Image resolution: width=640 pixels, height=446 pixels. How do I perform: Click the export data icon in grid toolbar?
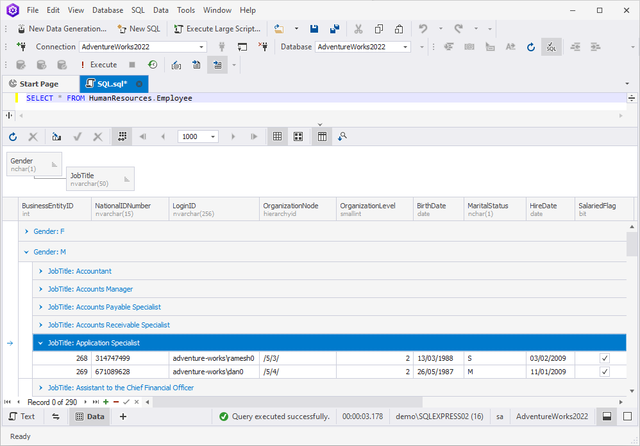[56, 136]
